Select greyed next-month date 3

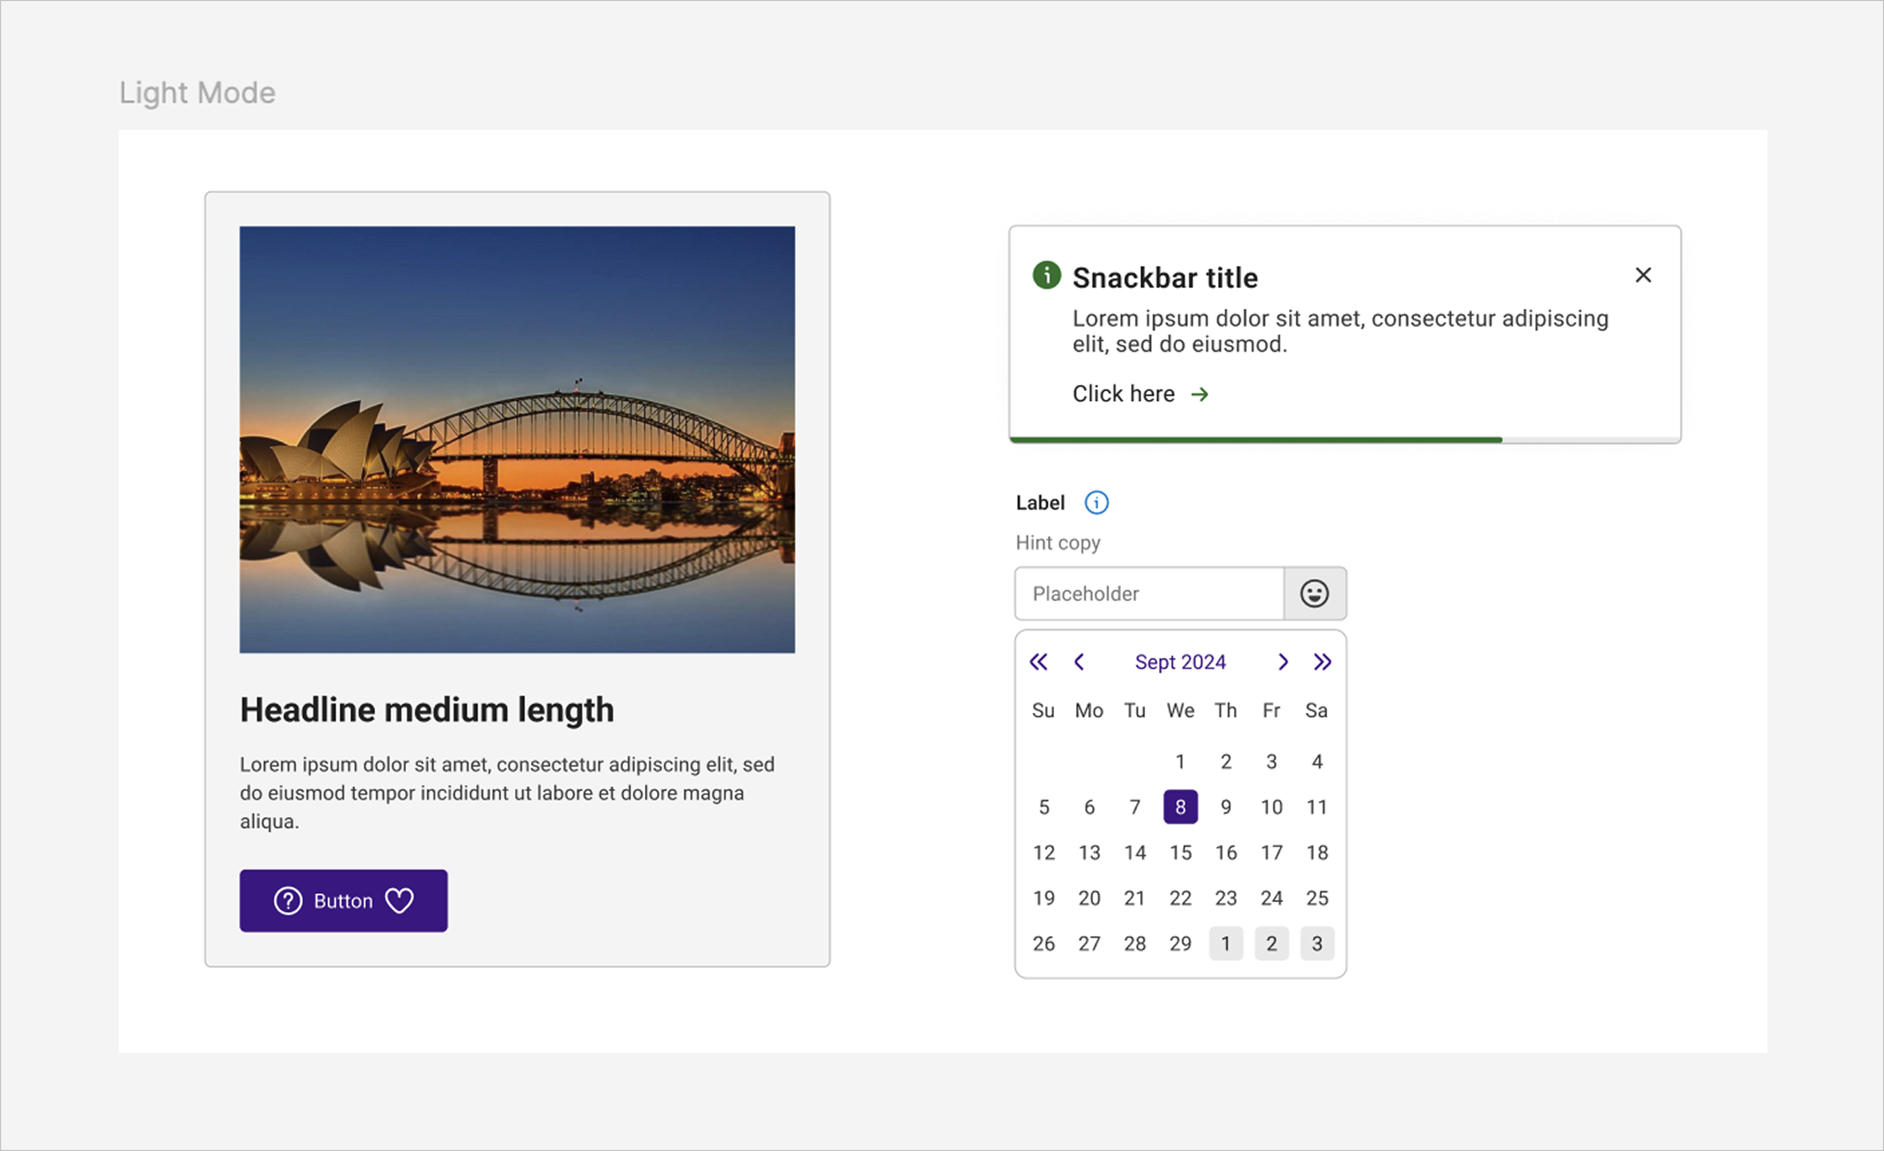(1317, 944)
